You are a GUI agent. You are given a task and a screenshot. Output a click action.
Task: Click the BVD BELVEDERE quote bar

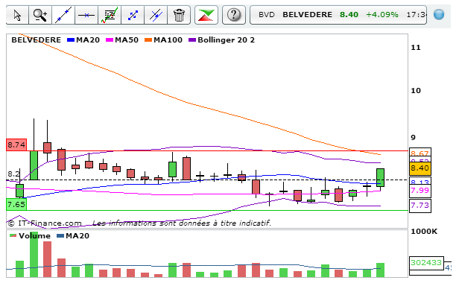tap(338, 15)
